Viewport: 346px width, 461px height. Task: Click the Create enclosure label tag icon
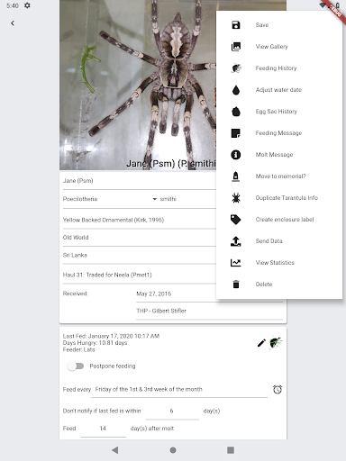coord(236,220)
